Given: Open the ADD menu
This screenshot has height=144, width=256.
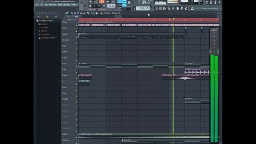Looking at the screenshot, I should coord(46,4).
